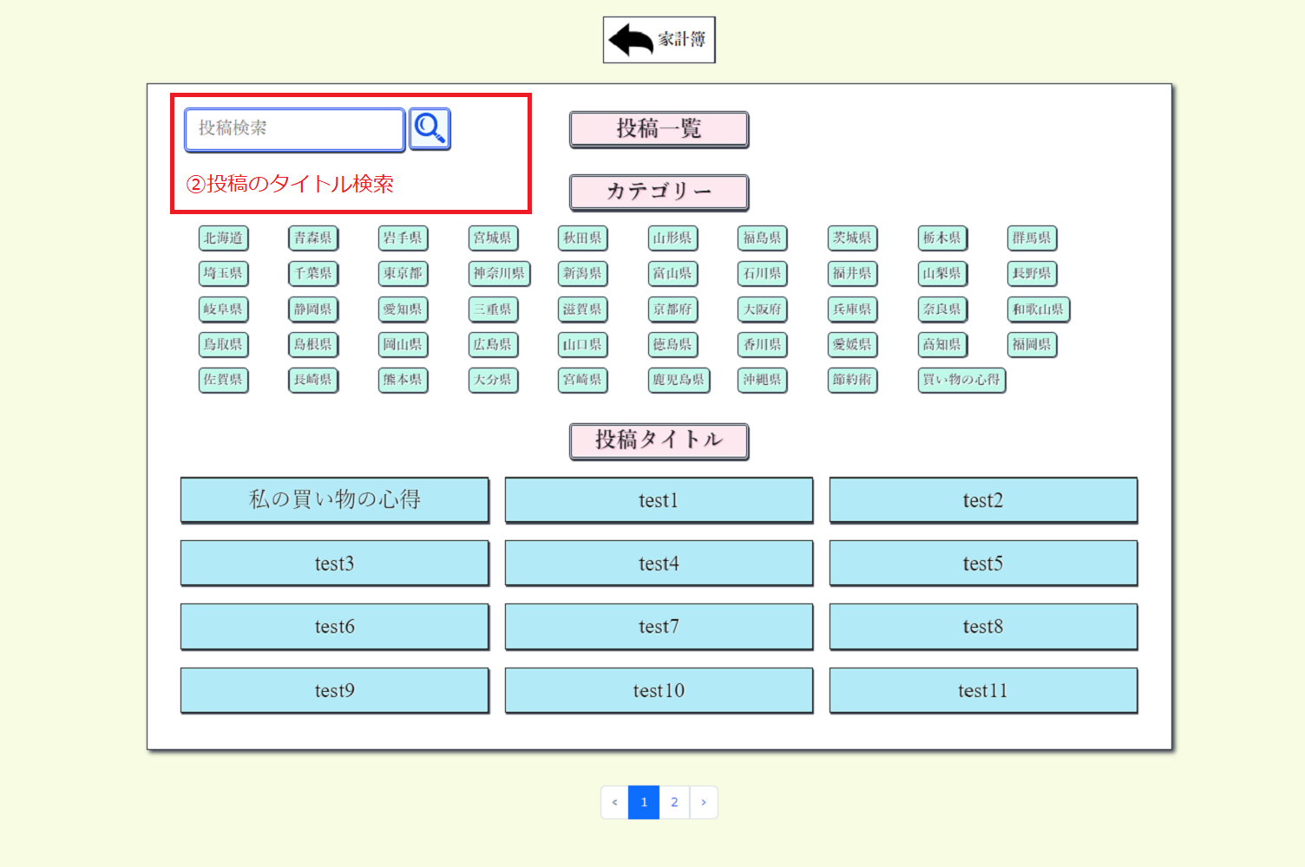Select the 埼玉県 tag
This screenshot has width=1305, height=867.
(x=224, y=274)
